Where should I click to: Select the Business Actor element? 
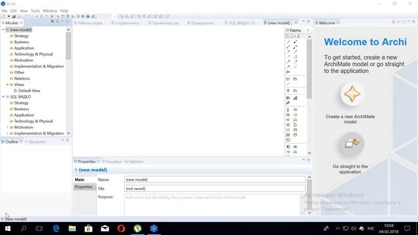click(x=288, y=110)
